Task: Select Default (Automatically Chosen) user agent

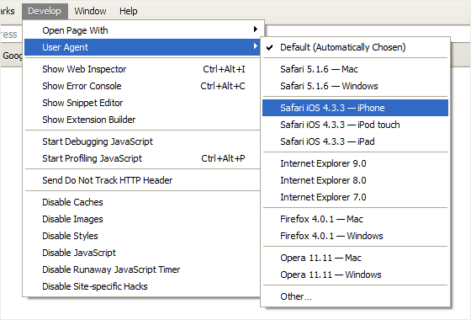Action: (x=355, y=47)
